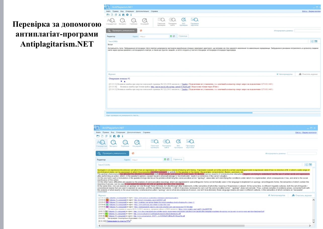Click Проверить уникальность button in upper window

122,31
